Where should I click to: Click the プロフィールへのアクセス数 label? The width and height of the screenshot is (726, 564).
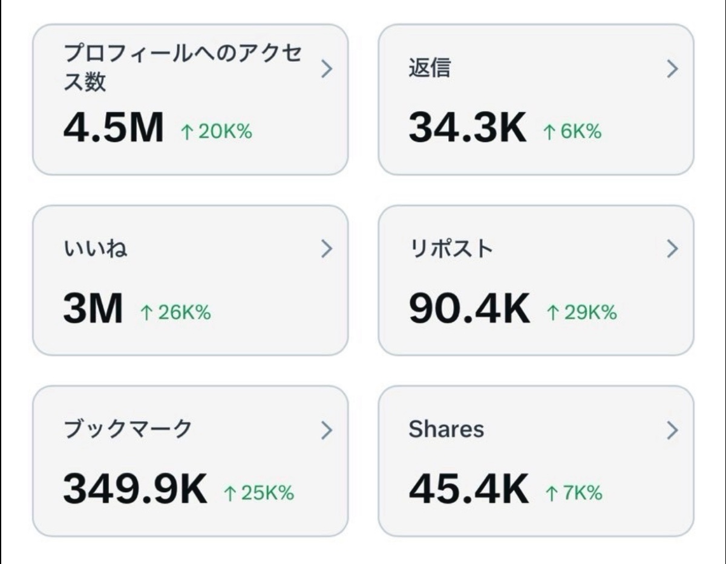182,67
